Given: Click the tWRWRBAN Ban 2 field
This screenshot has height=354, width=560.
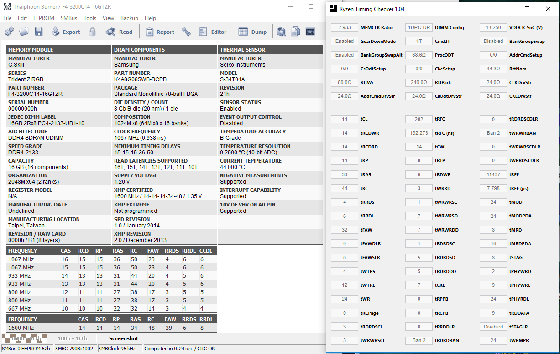Looking at the screenshot, I should click(x=493, y=133).
